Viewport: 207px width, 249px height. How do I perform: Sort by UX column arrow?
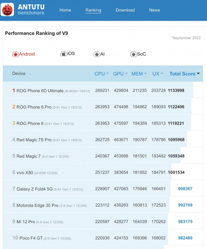pos(162,73)
